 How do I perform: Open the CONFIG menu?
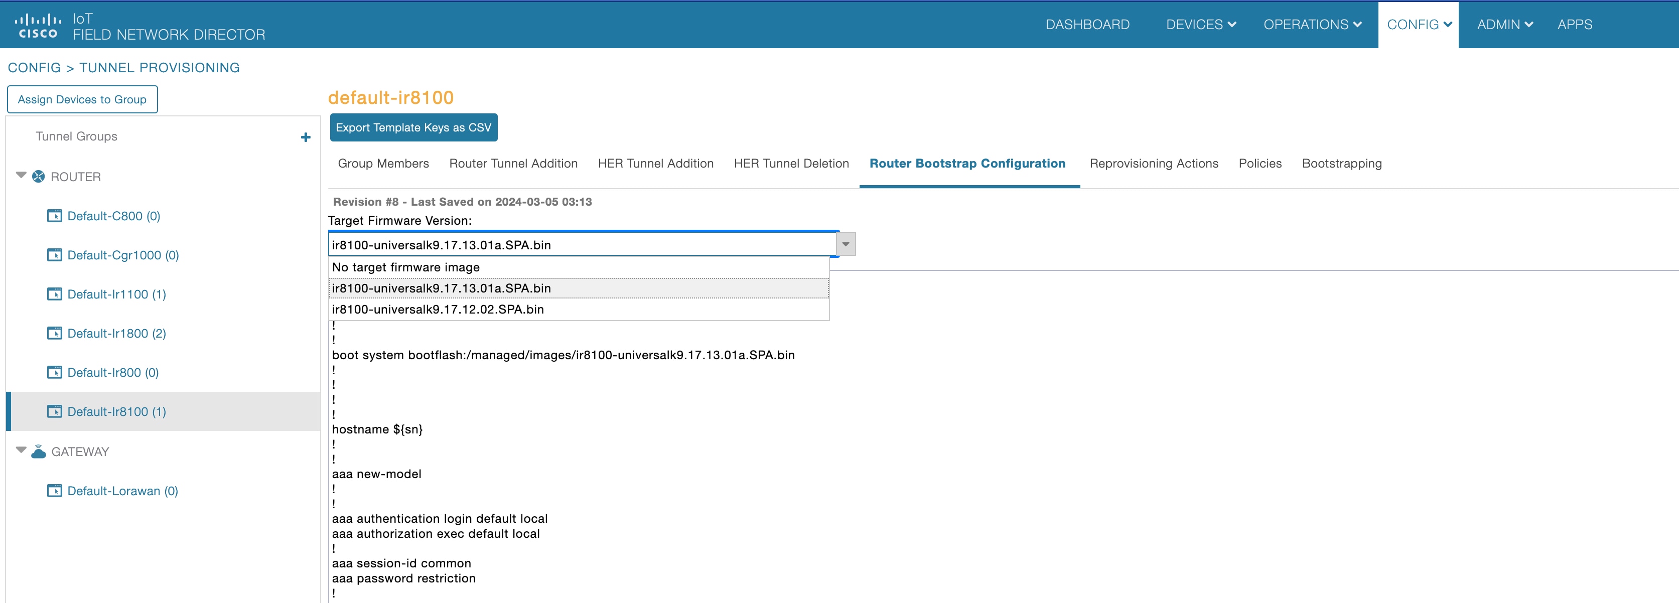point(1419,25)
